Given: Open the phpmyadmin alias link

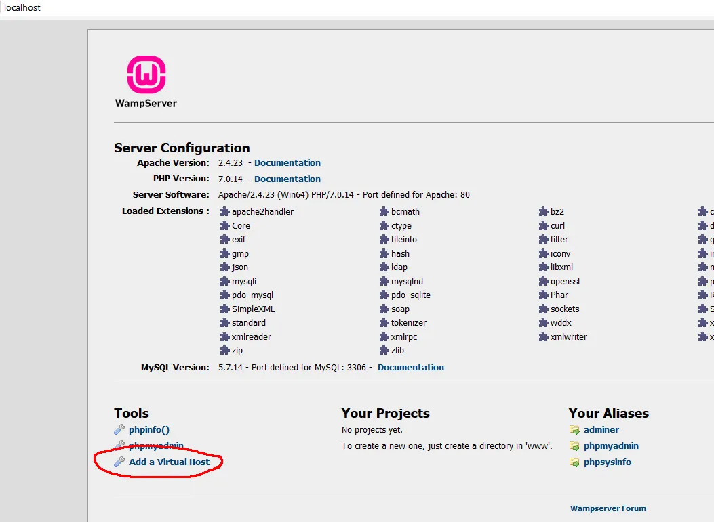Looking at the screenshot, I should coord(611,445).
